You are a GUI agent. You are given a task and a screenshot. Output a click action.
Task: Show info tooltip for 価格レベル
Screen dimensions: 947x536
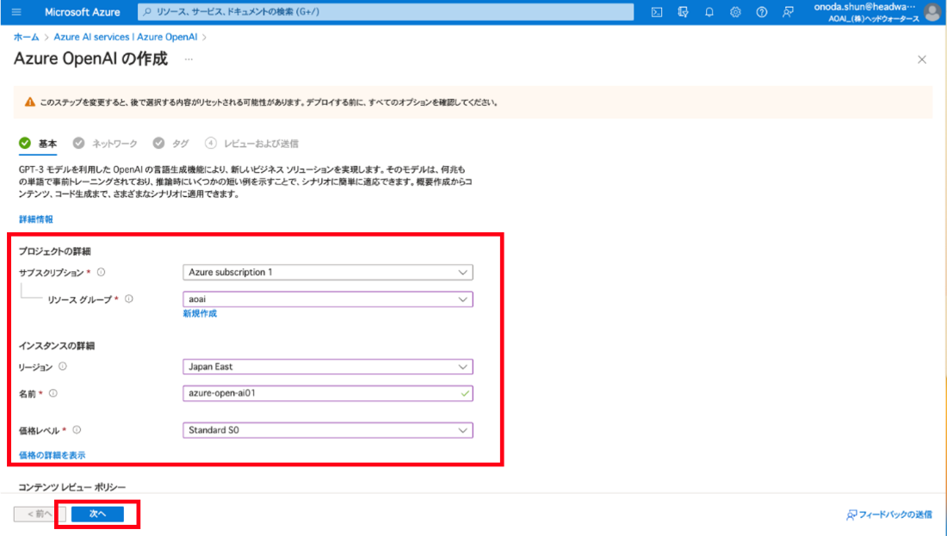[77, 430]
